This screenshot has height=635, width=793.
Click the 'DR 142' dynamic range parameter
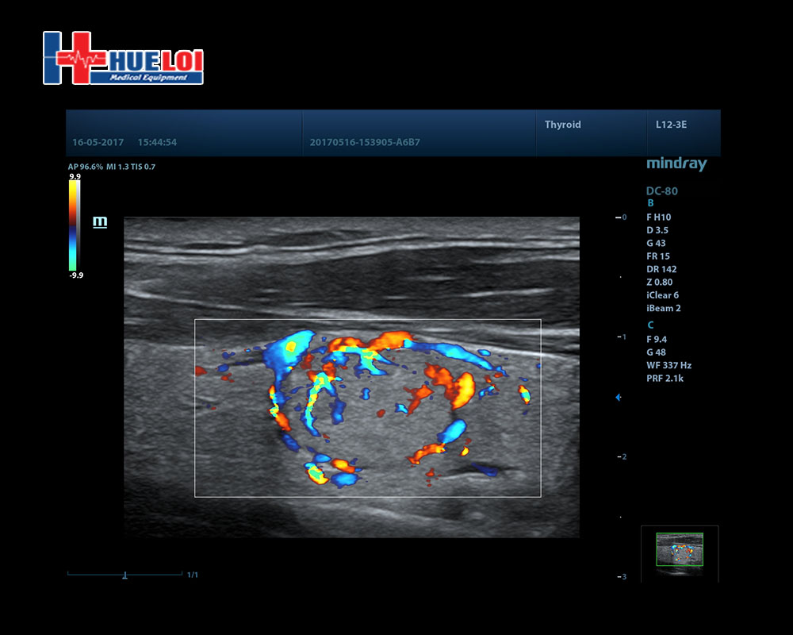(661, 269)
